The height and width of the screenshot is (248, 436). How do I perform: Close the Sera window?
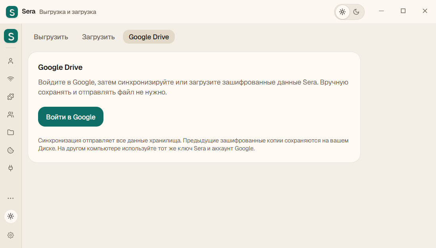pyautogui.click(x=425, y=11)
